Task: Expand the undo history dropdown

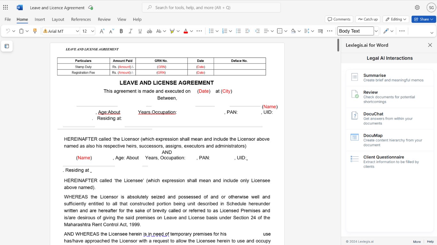Action: [x=14, y=31]
